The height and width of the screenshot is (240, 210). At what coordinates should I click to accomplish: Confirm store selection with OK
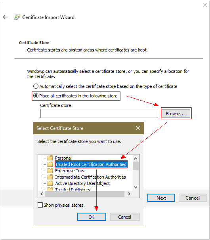(92, 217)
